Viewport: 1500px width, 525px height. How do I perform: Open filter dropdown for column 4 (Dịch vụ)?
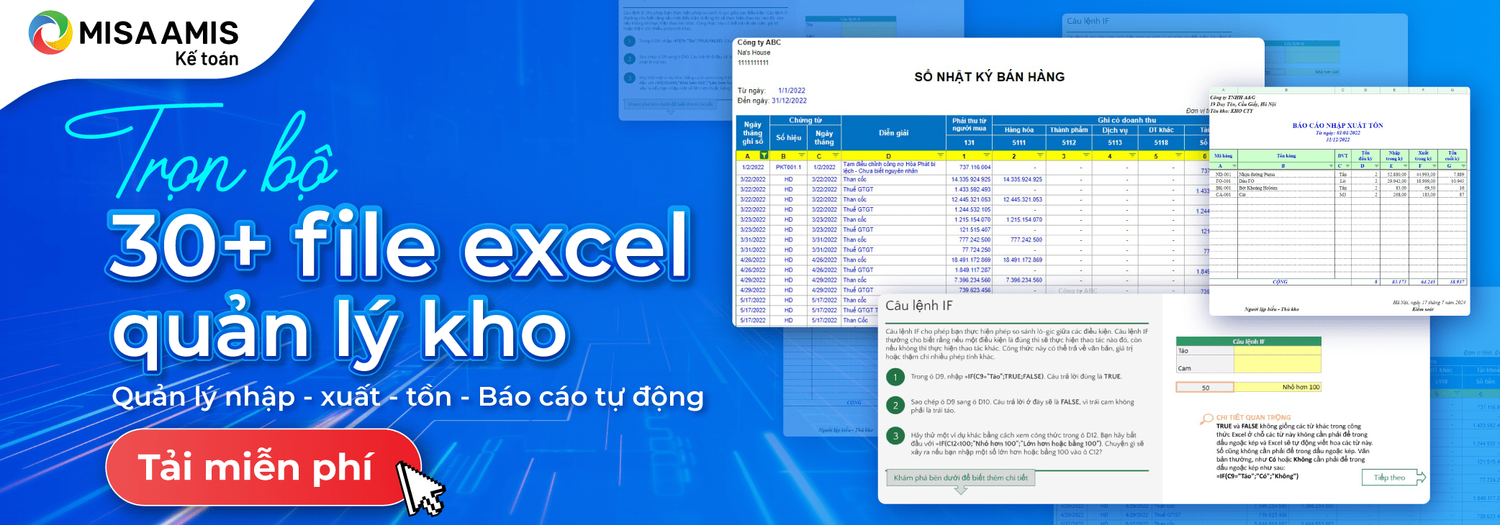point(1131,155)
